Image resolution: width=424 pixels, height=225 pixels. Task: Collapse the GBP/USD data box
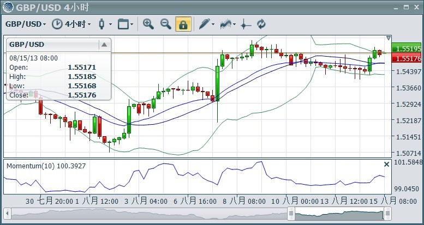[104, 45]
